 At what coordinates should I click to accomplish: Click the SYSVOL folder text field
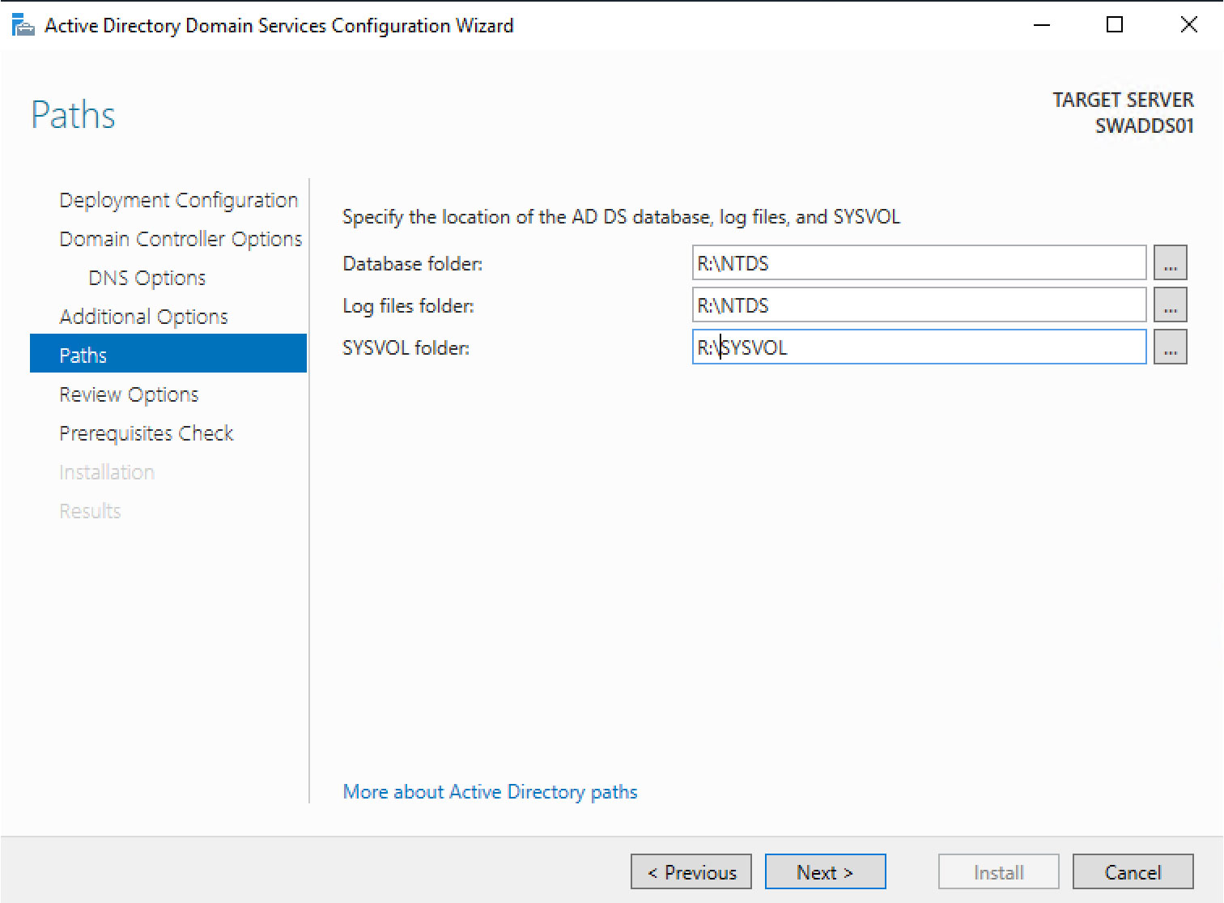pyautogui.click(x=919, y=347)
